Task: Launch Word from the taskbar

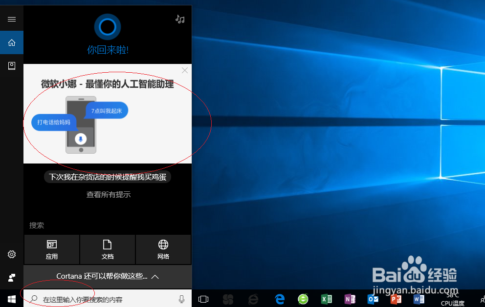Action: tap(419, 299)
